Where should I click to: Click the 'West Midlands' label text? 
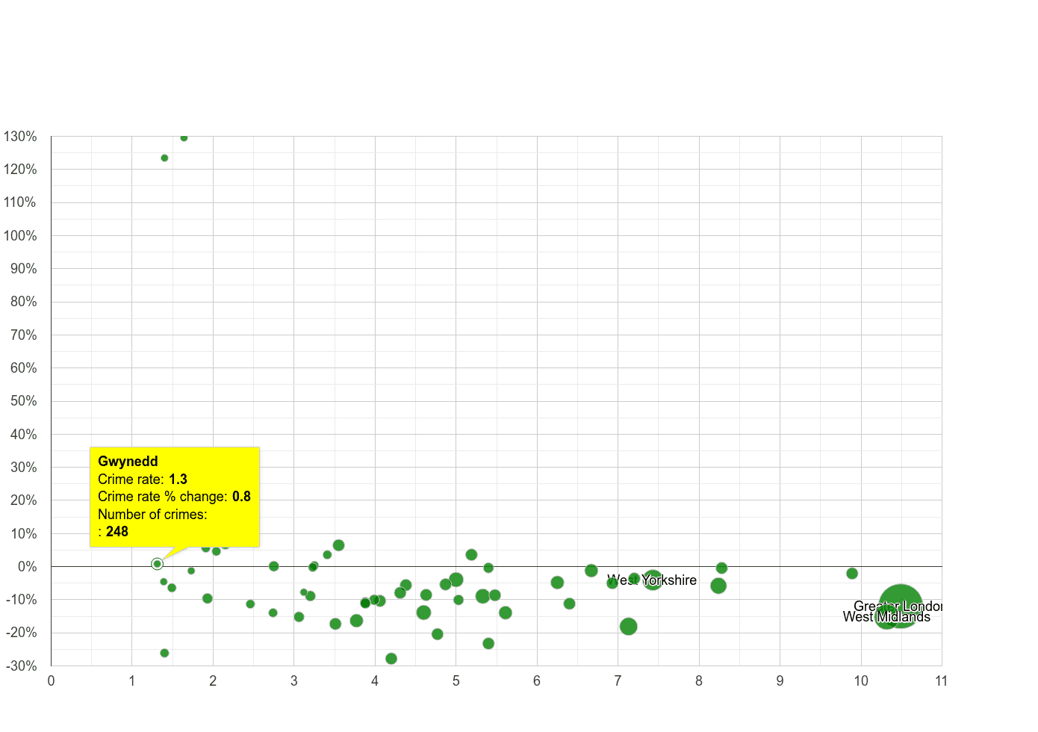(x=886, y=617)
